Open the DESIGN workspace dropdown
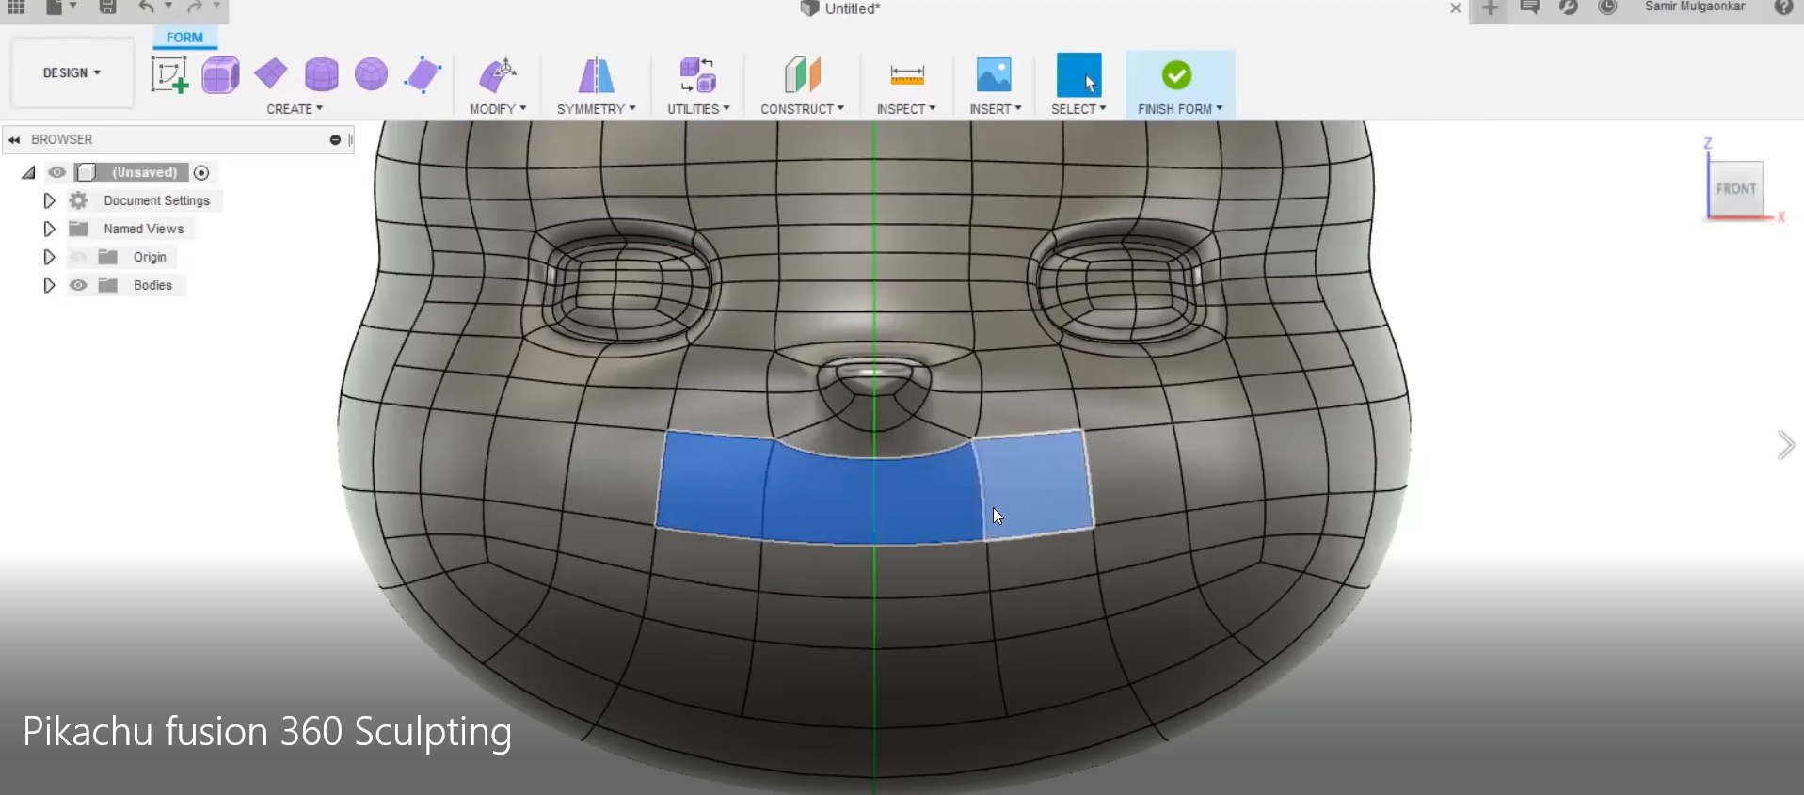1804x795 pixels. coord(72,72)
